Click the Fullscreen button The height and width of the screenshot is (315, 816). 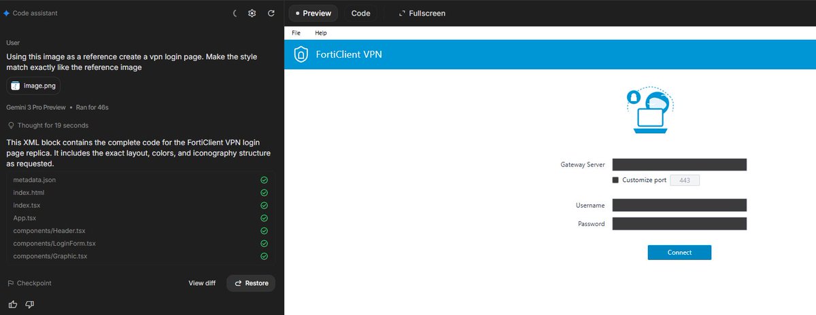pos(422,13)
